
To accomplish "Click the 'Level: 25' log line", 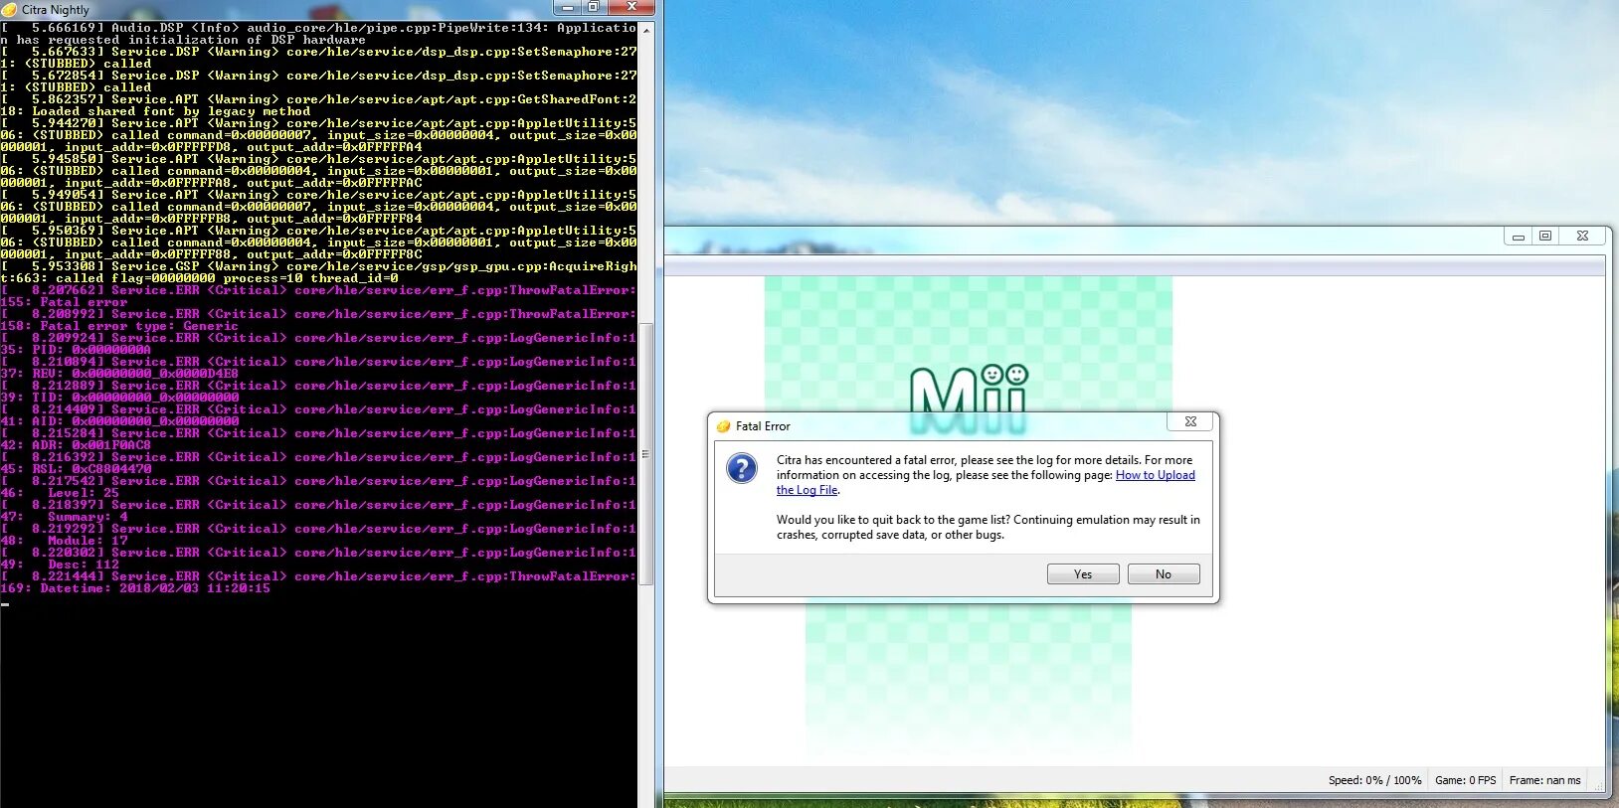I will click(x=60, y=493).
